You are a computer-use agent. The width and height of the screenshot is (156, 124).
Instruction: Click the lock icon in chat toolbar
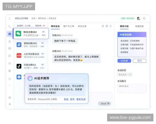pyautogui.click(x=107, y=26)
